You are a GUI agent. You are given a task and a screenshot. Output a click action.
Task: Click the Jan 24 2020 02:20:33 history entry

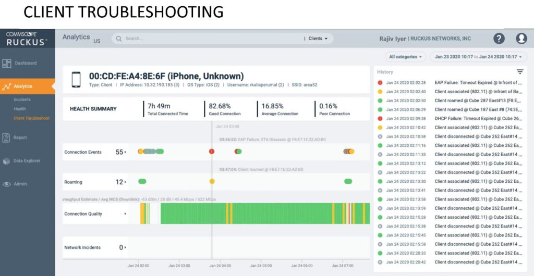[x=450, y=253]
